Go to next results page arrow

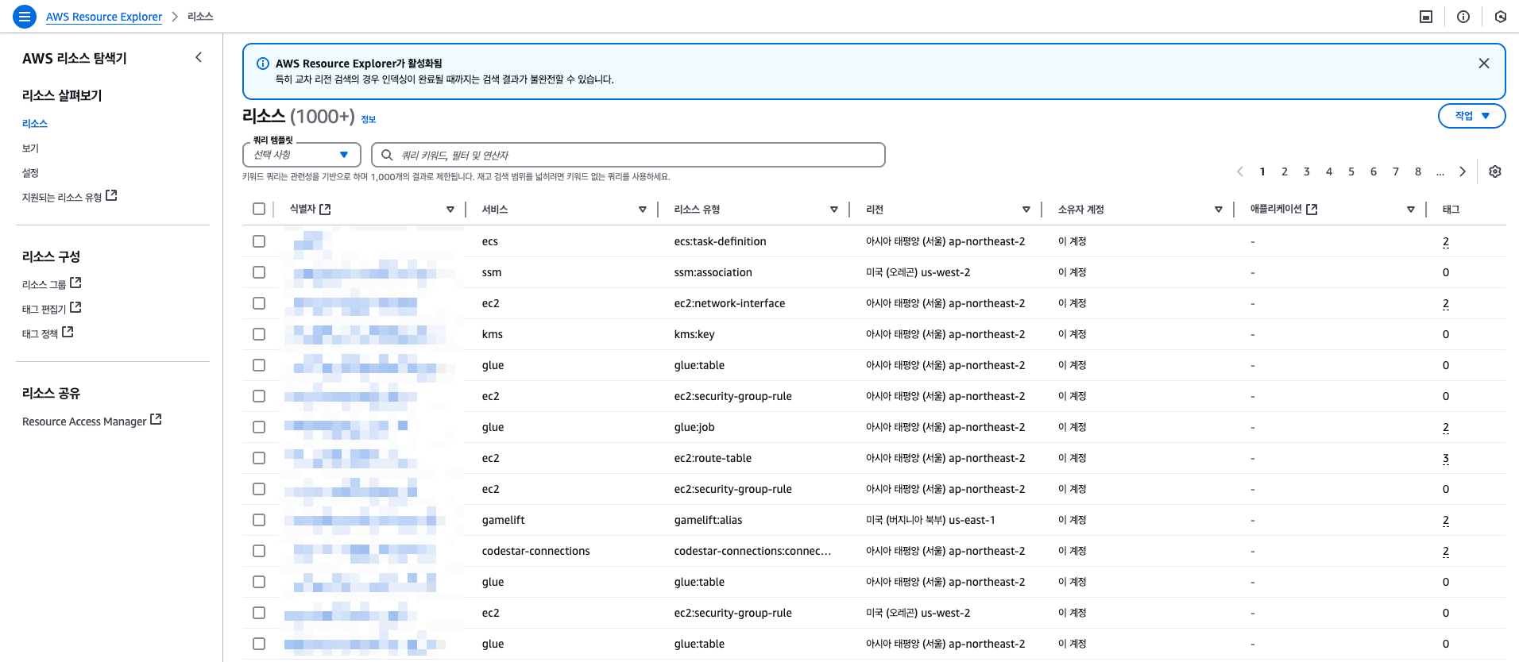[x=1463, y=171]
